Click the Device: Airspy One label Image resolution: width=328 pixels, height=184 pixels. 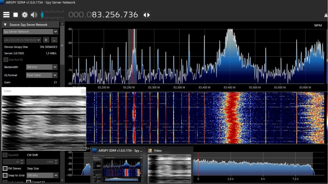click(16, 47)
